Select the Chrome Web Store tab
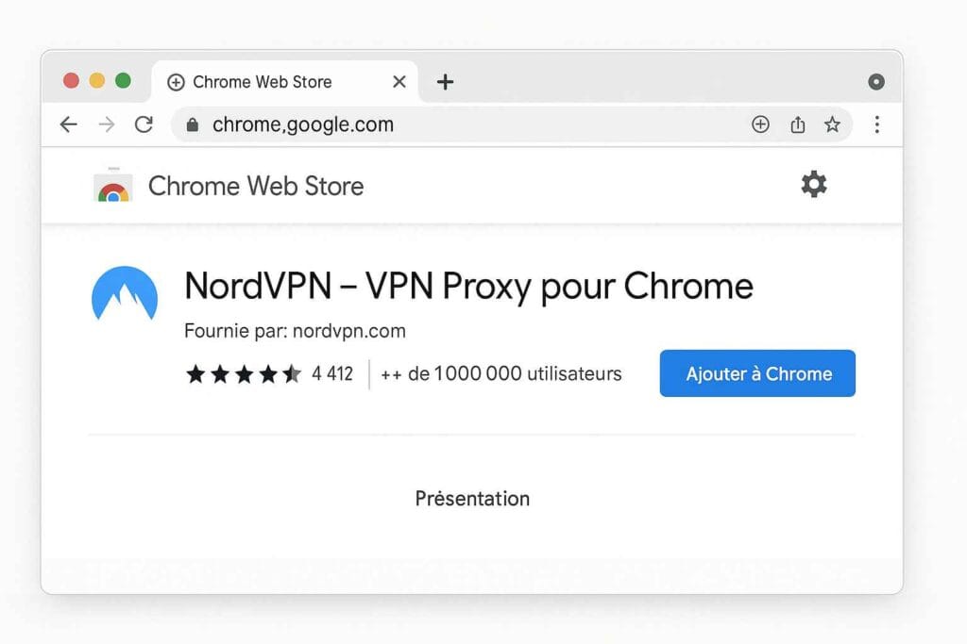 tap(262, 82)
